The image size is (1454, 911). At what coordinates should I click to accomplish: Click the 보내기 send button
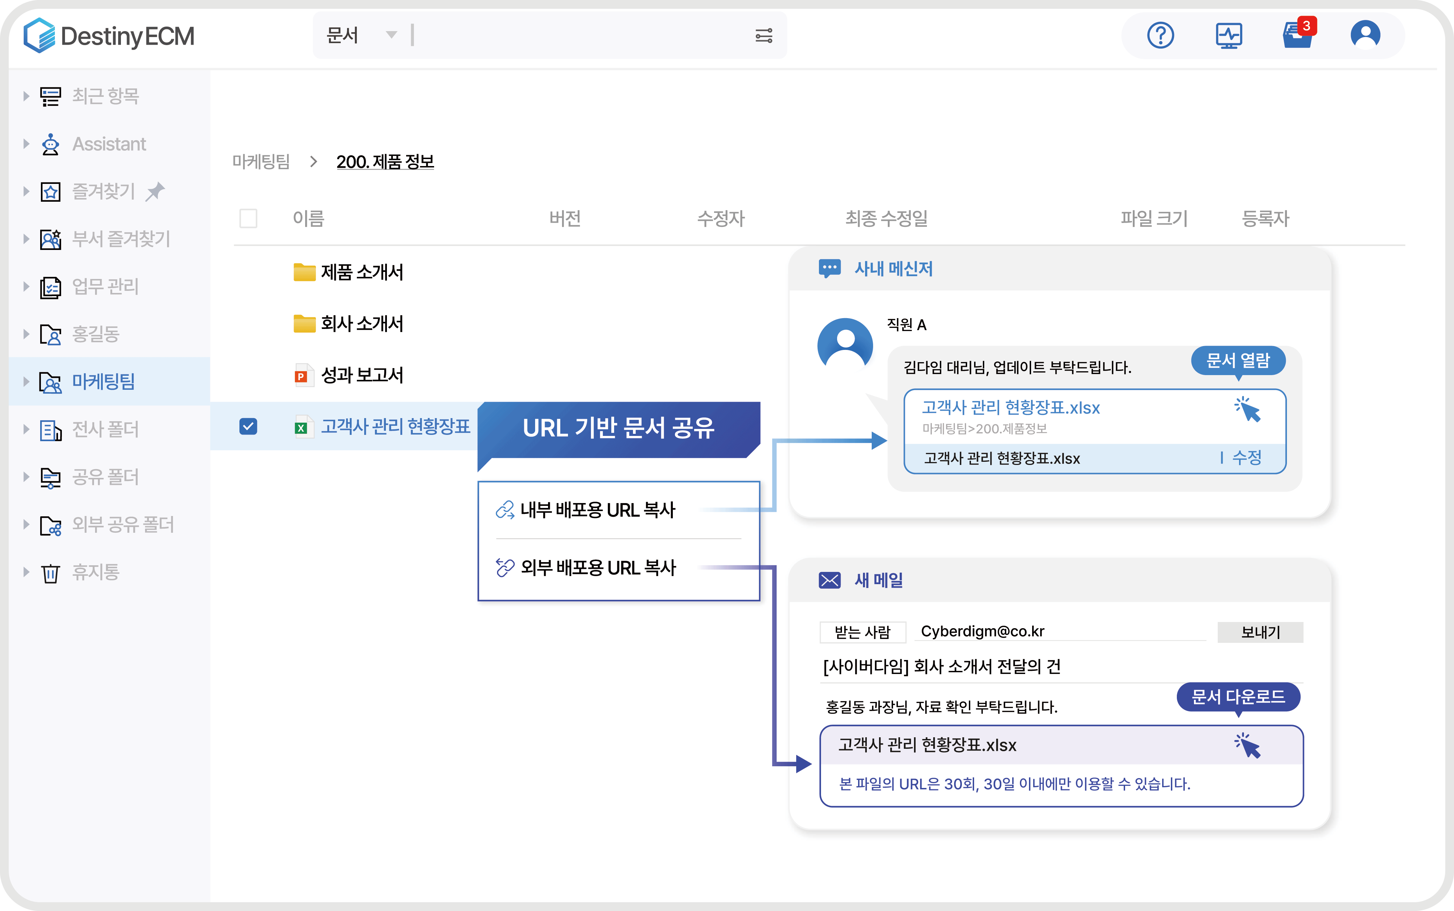tap(1260, 632)
